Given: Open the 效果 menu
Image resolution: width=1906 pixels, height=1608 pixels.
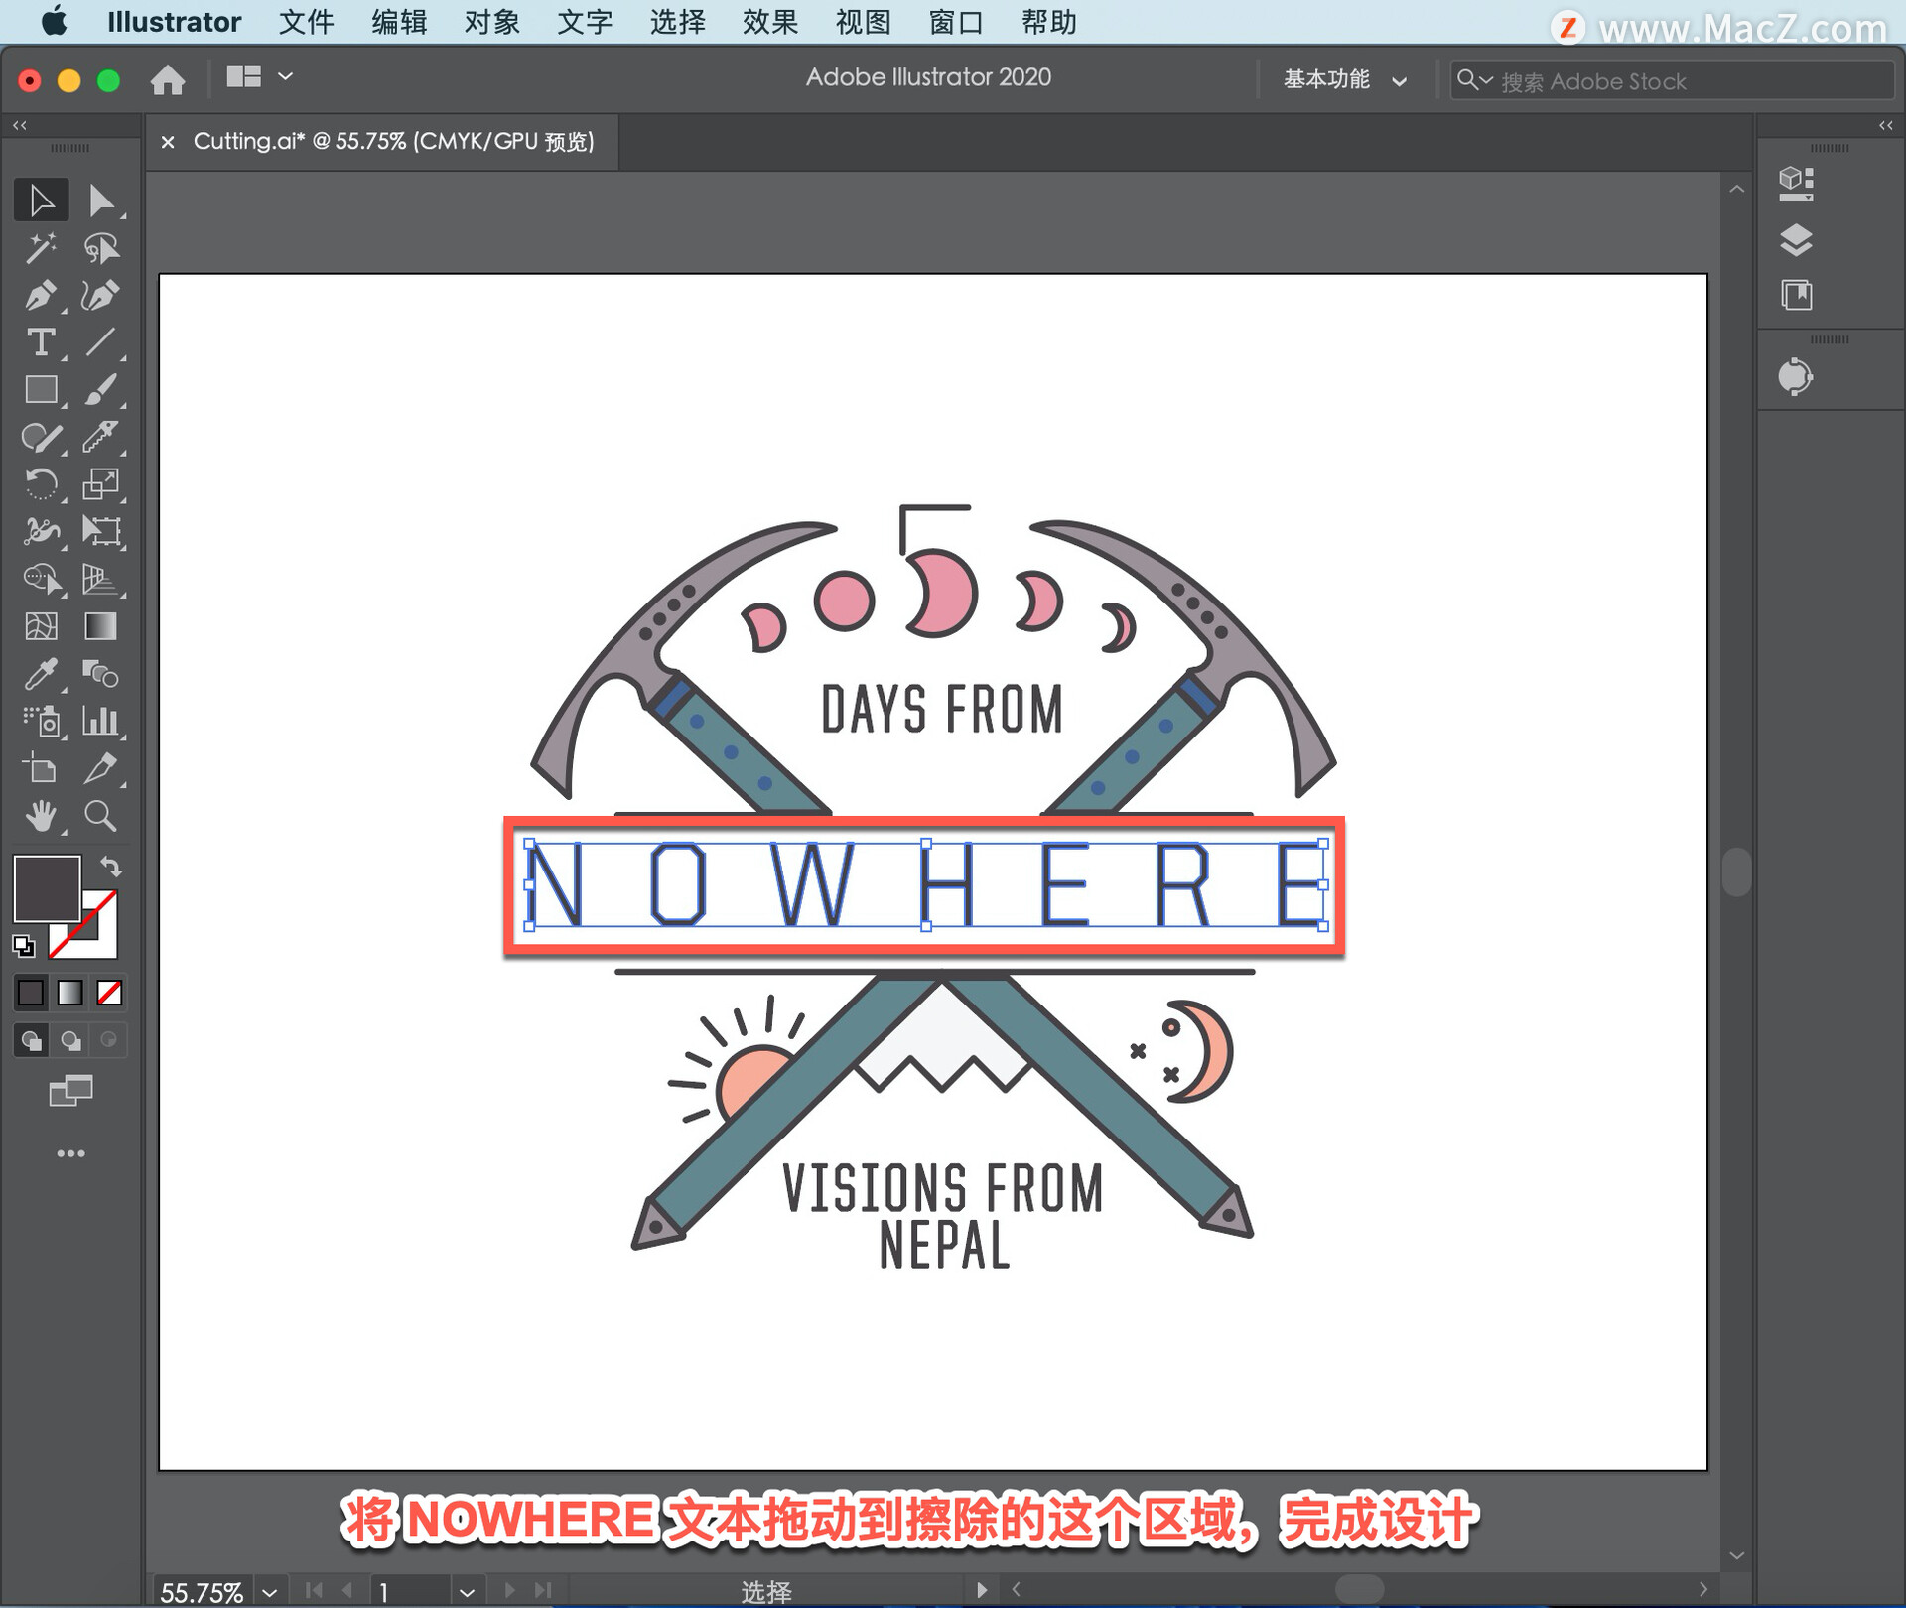Looking at the screenshot, I should pyautogui.click(x=769, y=22).
